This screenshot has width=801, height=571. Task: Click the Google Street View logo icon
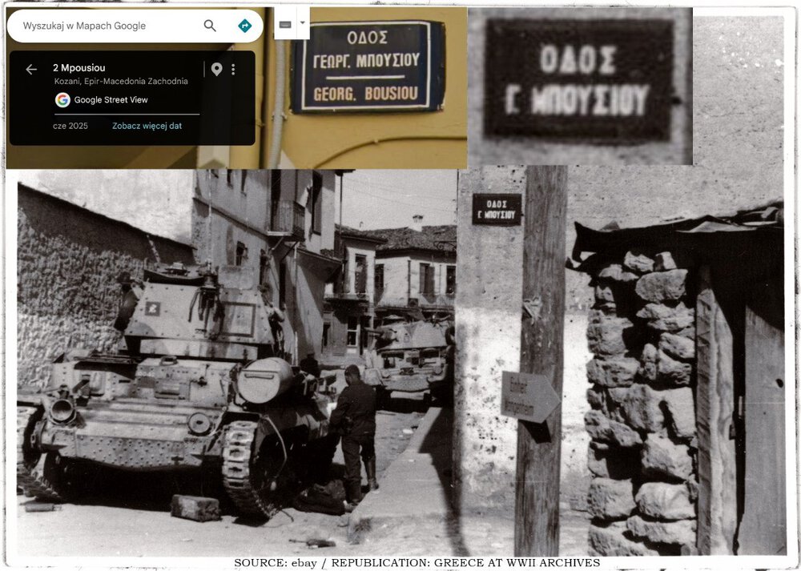coord(62,99)
